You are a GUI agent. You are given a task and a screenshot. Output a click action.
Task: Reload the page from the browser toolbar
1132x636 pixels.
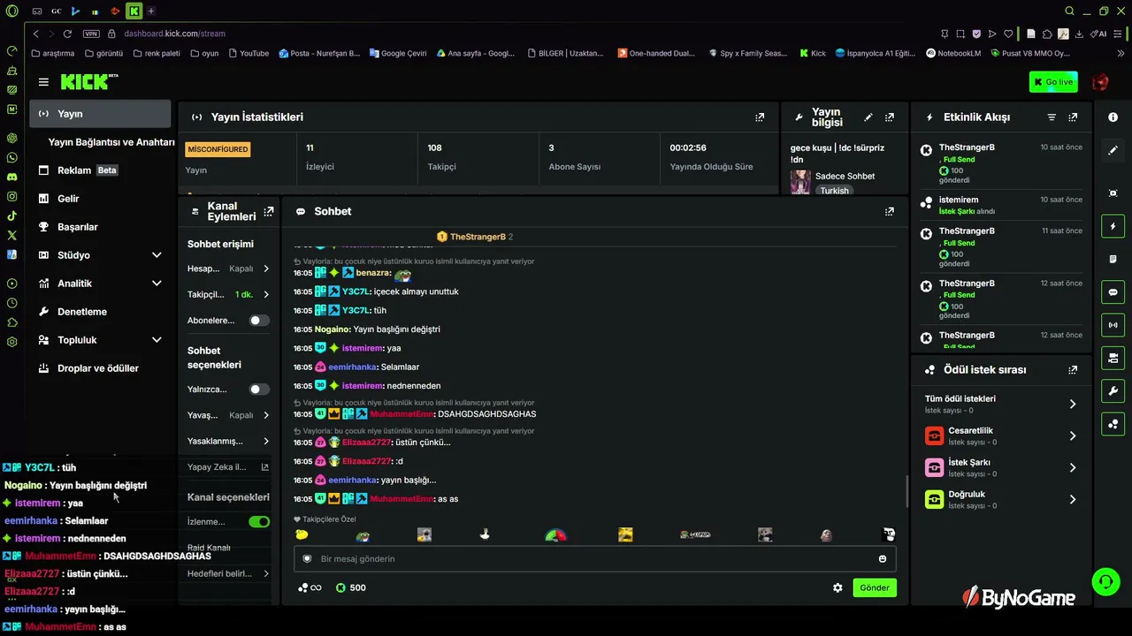67,34
